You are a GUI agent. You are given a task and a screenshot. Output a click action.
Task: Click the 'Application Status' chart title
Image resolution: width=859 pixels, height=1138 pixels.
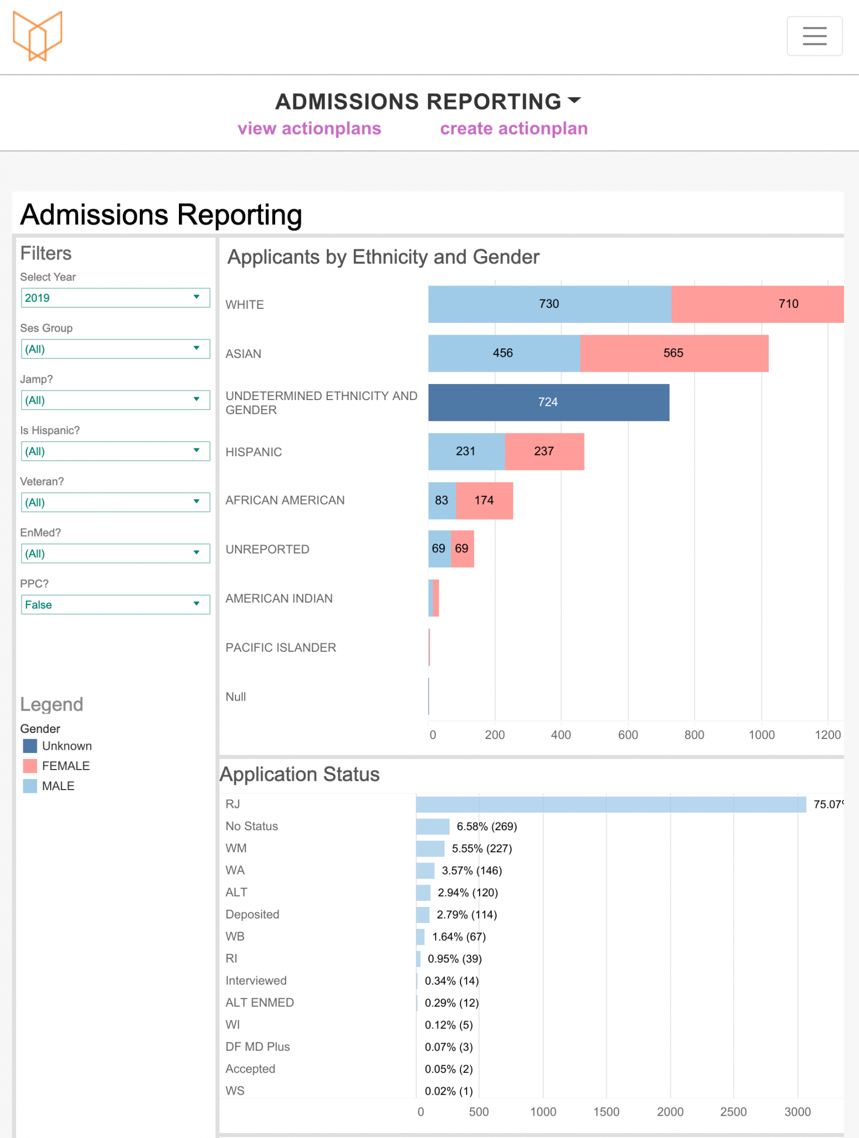pos(300,775)
